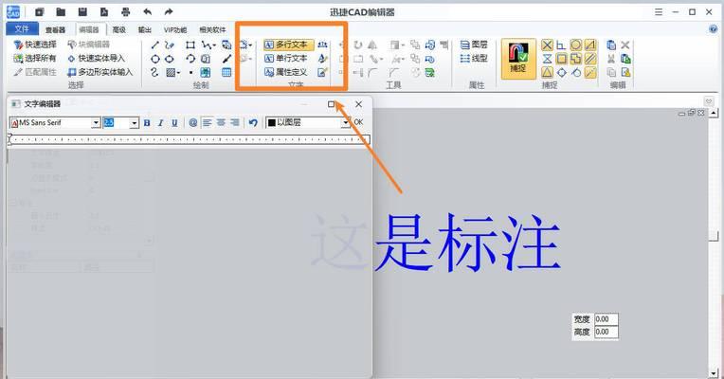Click 多边形实体输入 button

pyautogui.click(x=100, y=72)
